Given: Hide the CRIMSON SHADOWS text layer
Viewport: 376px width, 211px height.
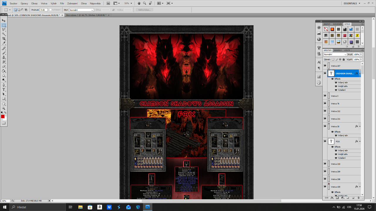Looking at the screenshot, I should pos(325,73).
